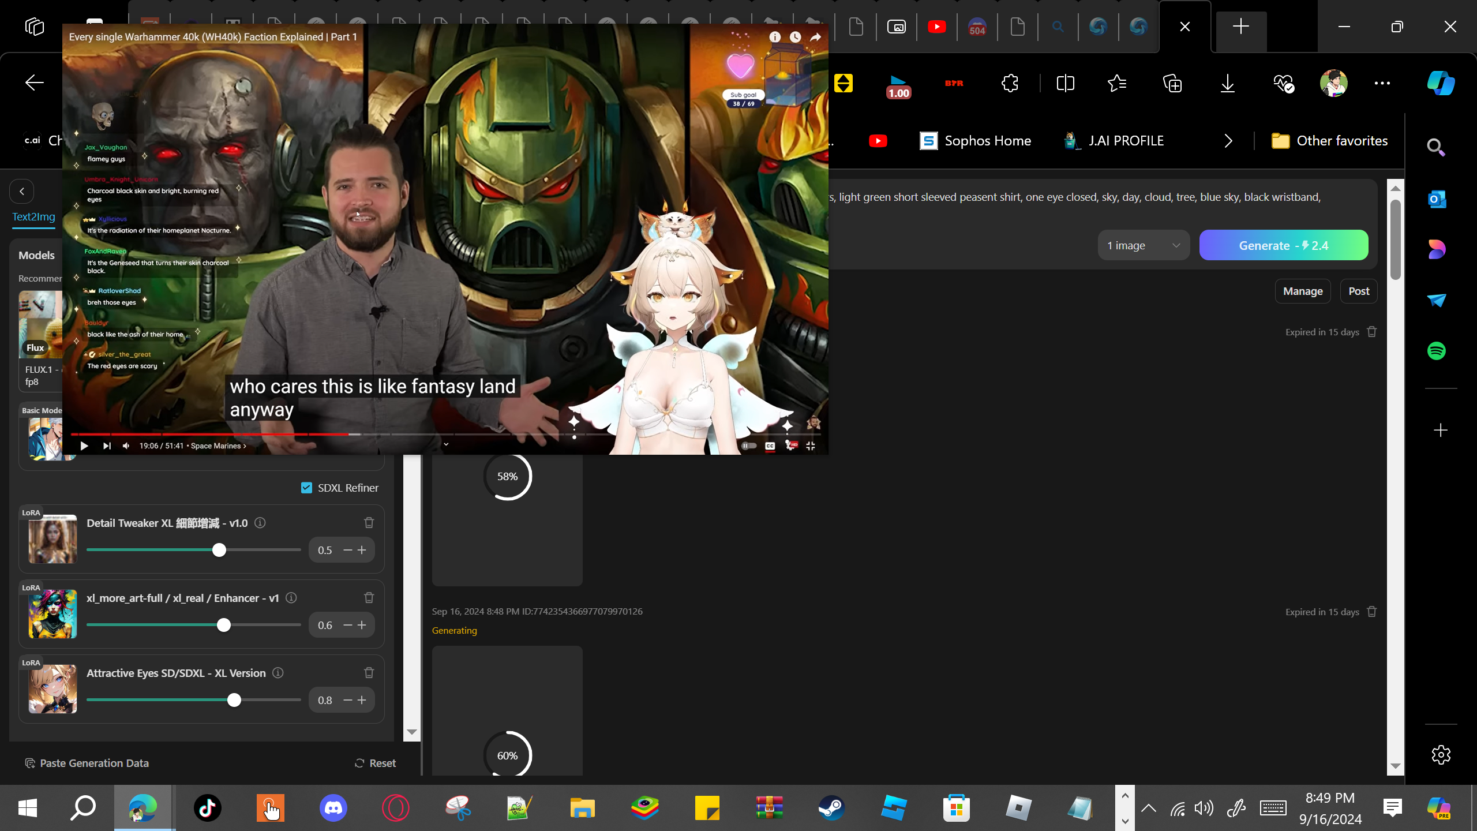Toggle SDXL Refiner checkbox
The height and width of the screenshot is (831, 1477).
[306, 488]
